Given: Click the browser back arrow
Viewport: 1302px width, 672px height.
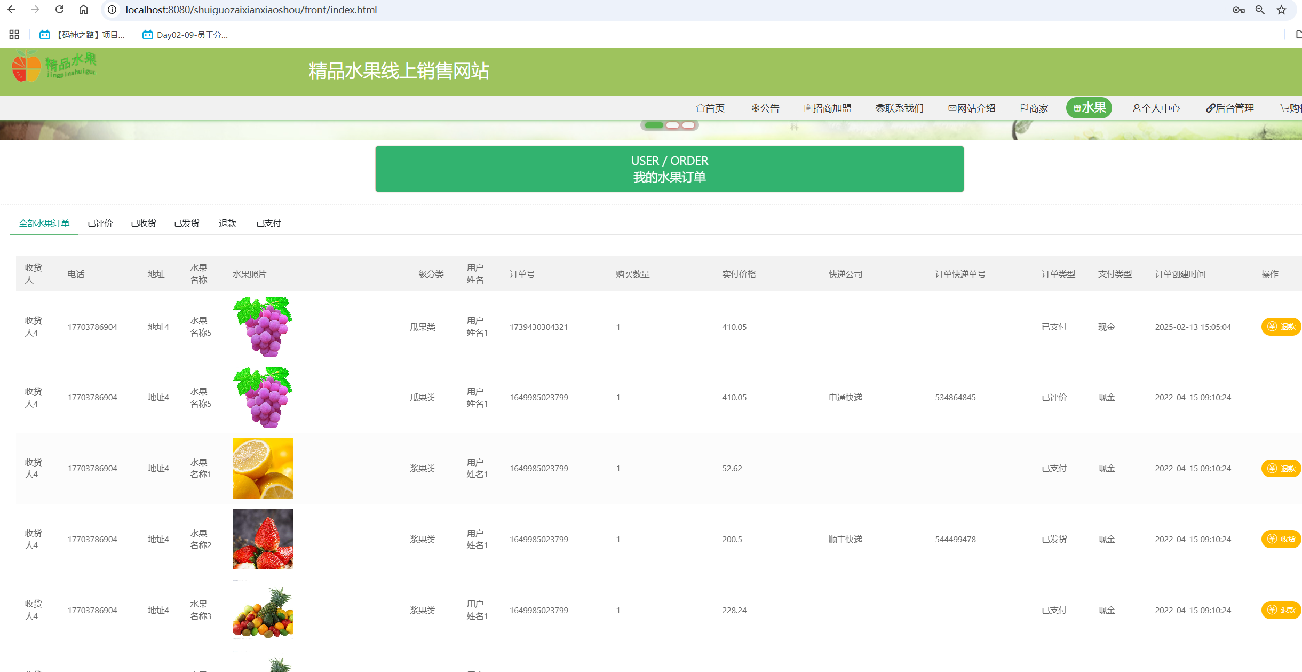Looking at the screenshot, I should [12, 10].
